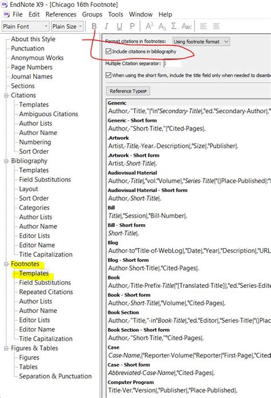The height and width of the screenshot is (398, 271).
Task: Click the Reference Types button
Action: 128,91
